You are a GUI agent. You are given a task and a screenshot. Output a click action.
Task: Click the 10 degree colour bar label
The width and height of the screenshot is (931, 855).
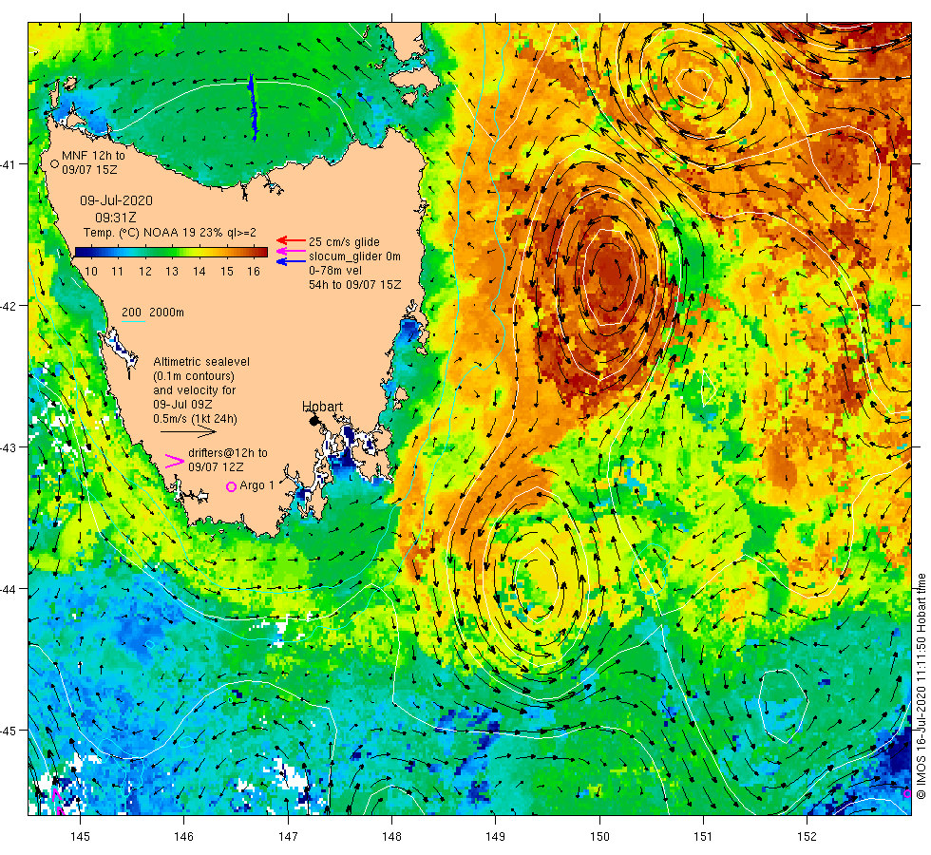(91, 272)
